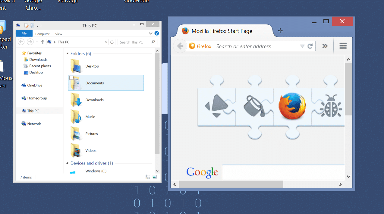Select the Music folder icon
Screen dimensions: 384x214
[76, 117]
